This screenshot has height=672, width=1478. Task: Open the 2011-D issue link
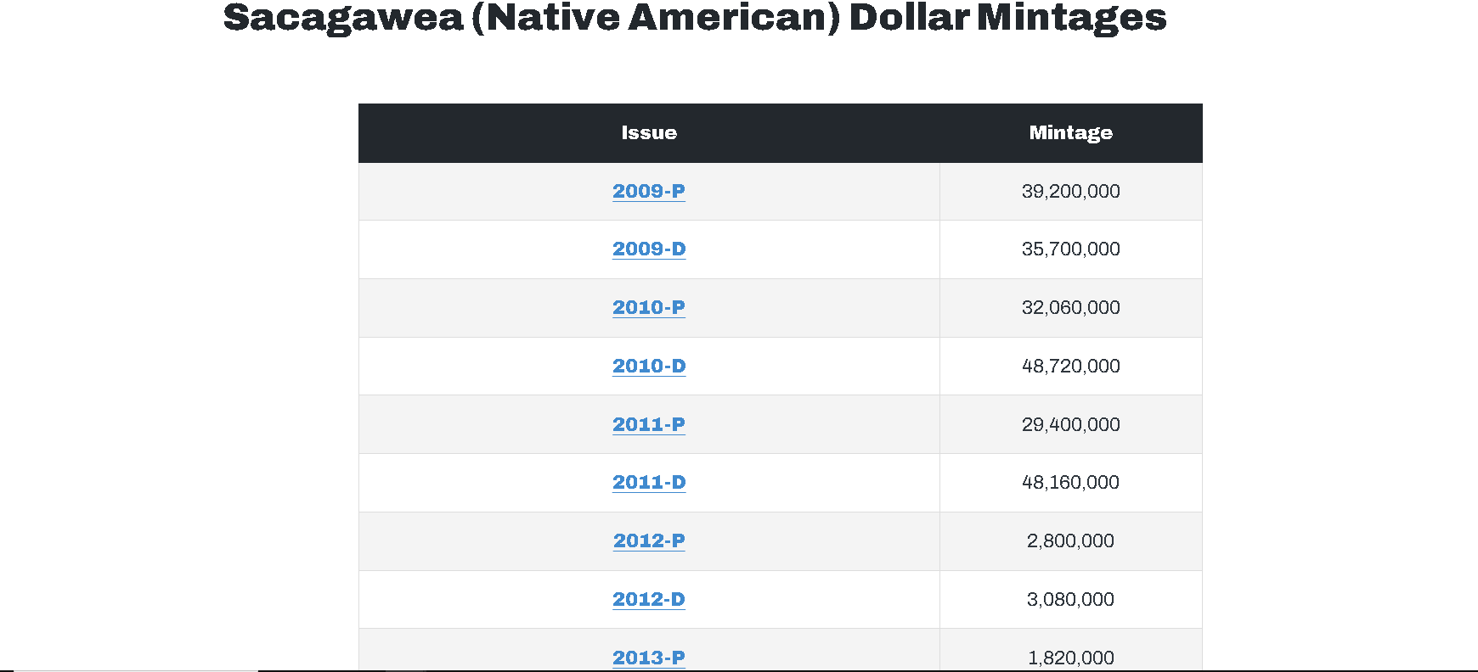[649, 482]
